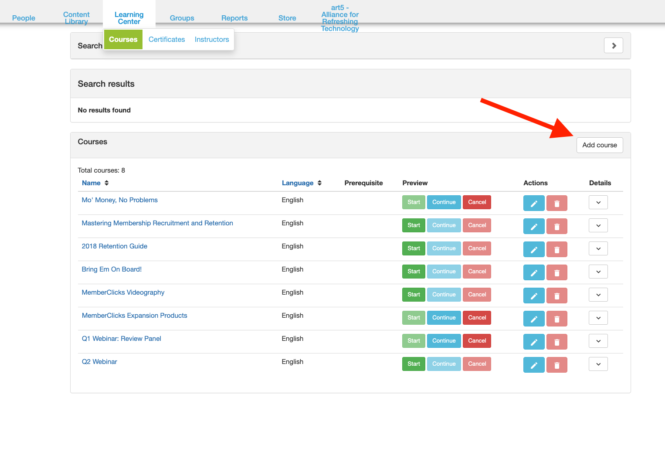Image resolution: width=665 pixels, height=469 pixels.
Task: Open the Reports menu
Action: (234, 18)
